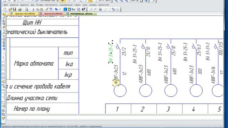Select the 100/31,5 rating text
Viewport: 228px width, 128px height.
coord(221,49)
